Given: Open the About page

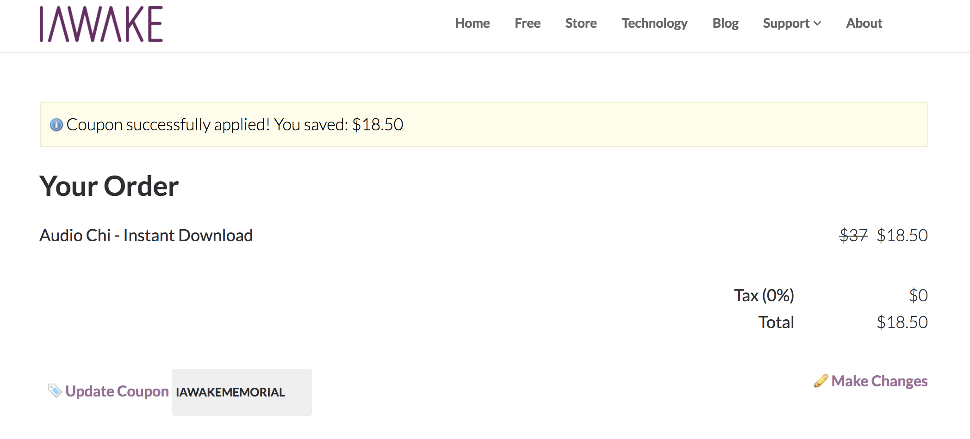Looking at the screenshot, I should (864, 23).
